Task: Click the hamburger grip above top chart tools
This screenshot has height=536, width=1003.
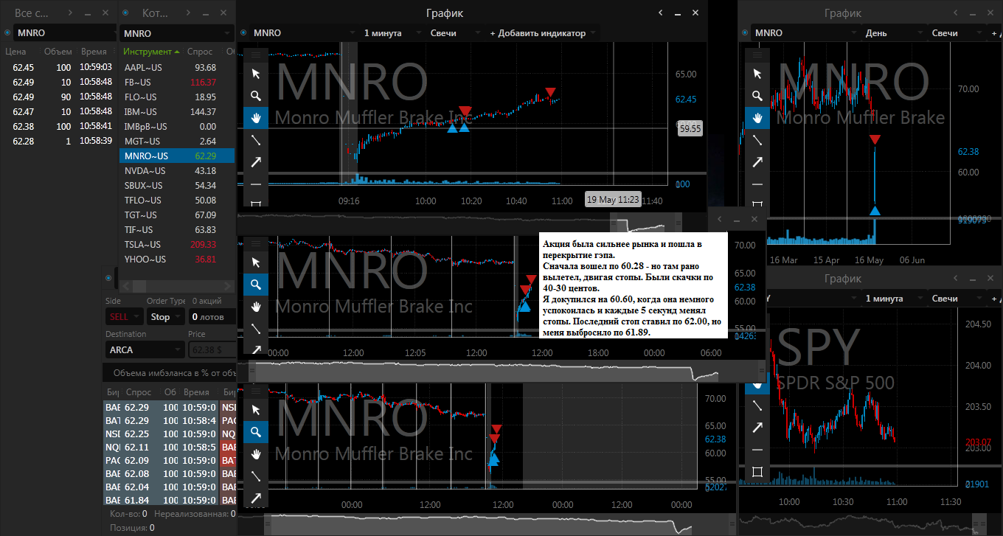Action: [x=256, y=54]
